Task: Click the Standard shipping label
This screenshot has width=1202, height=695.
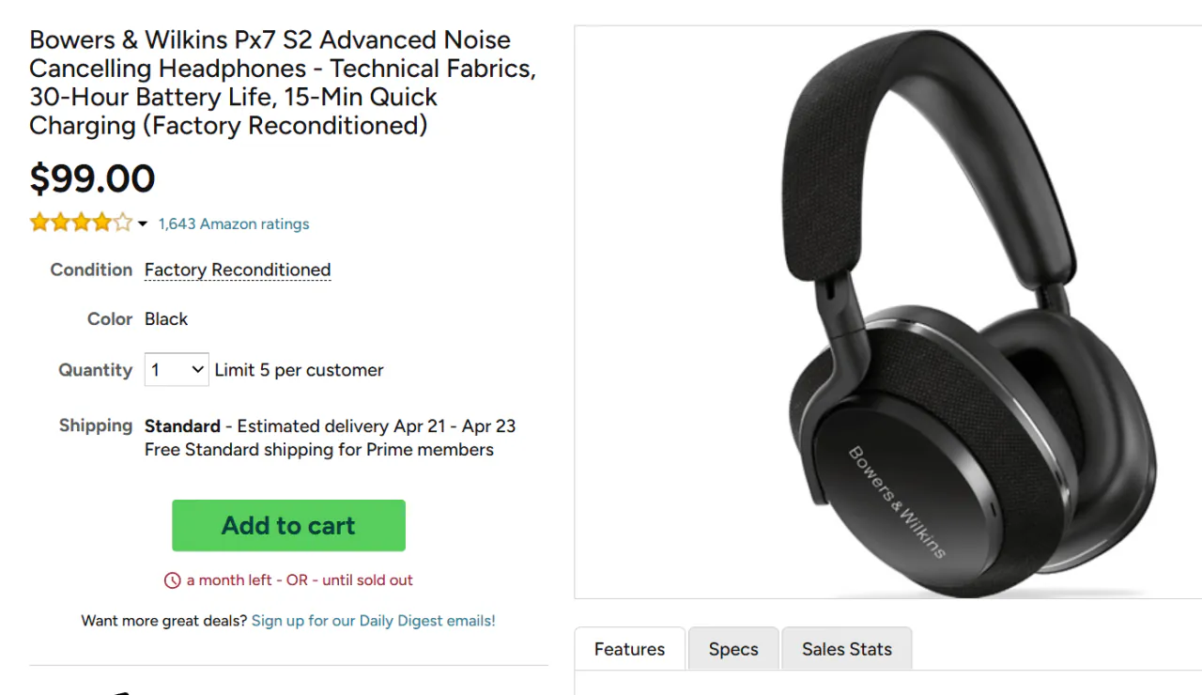Action: 181,425
